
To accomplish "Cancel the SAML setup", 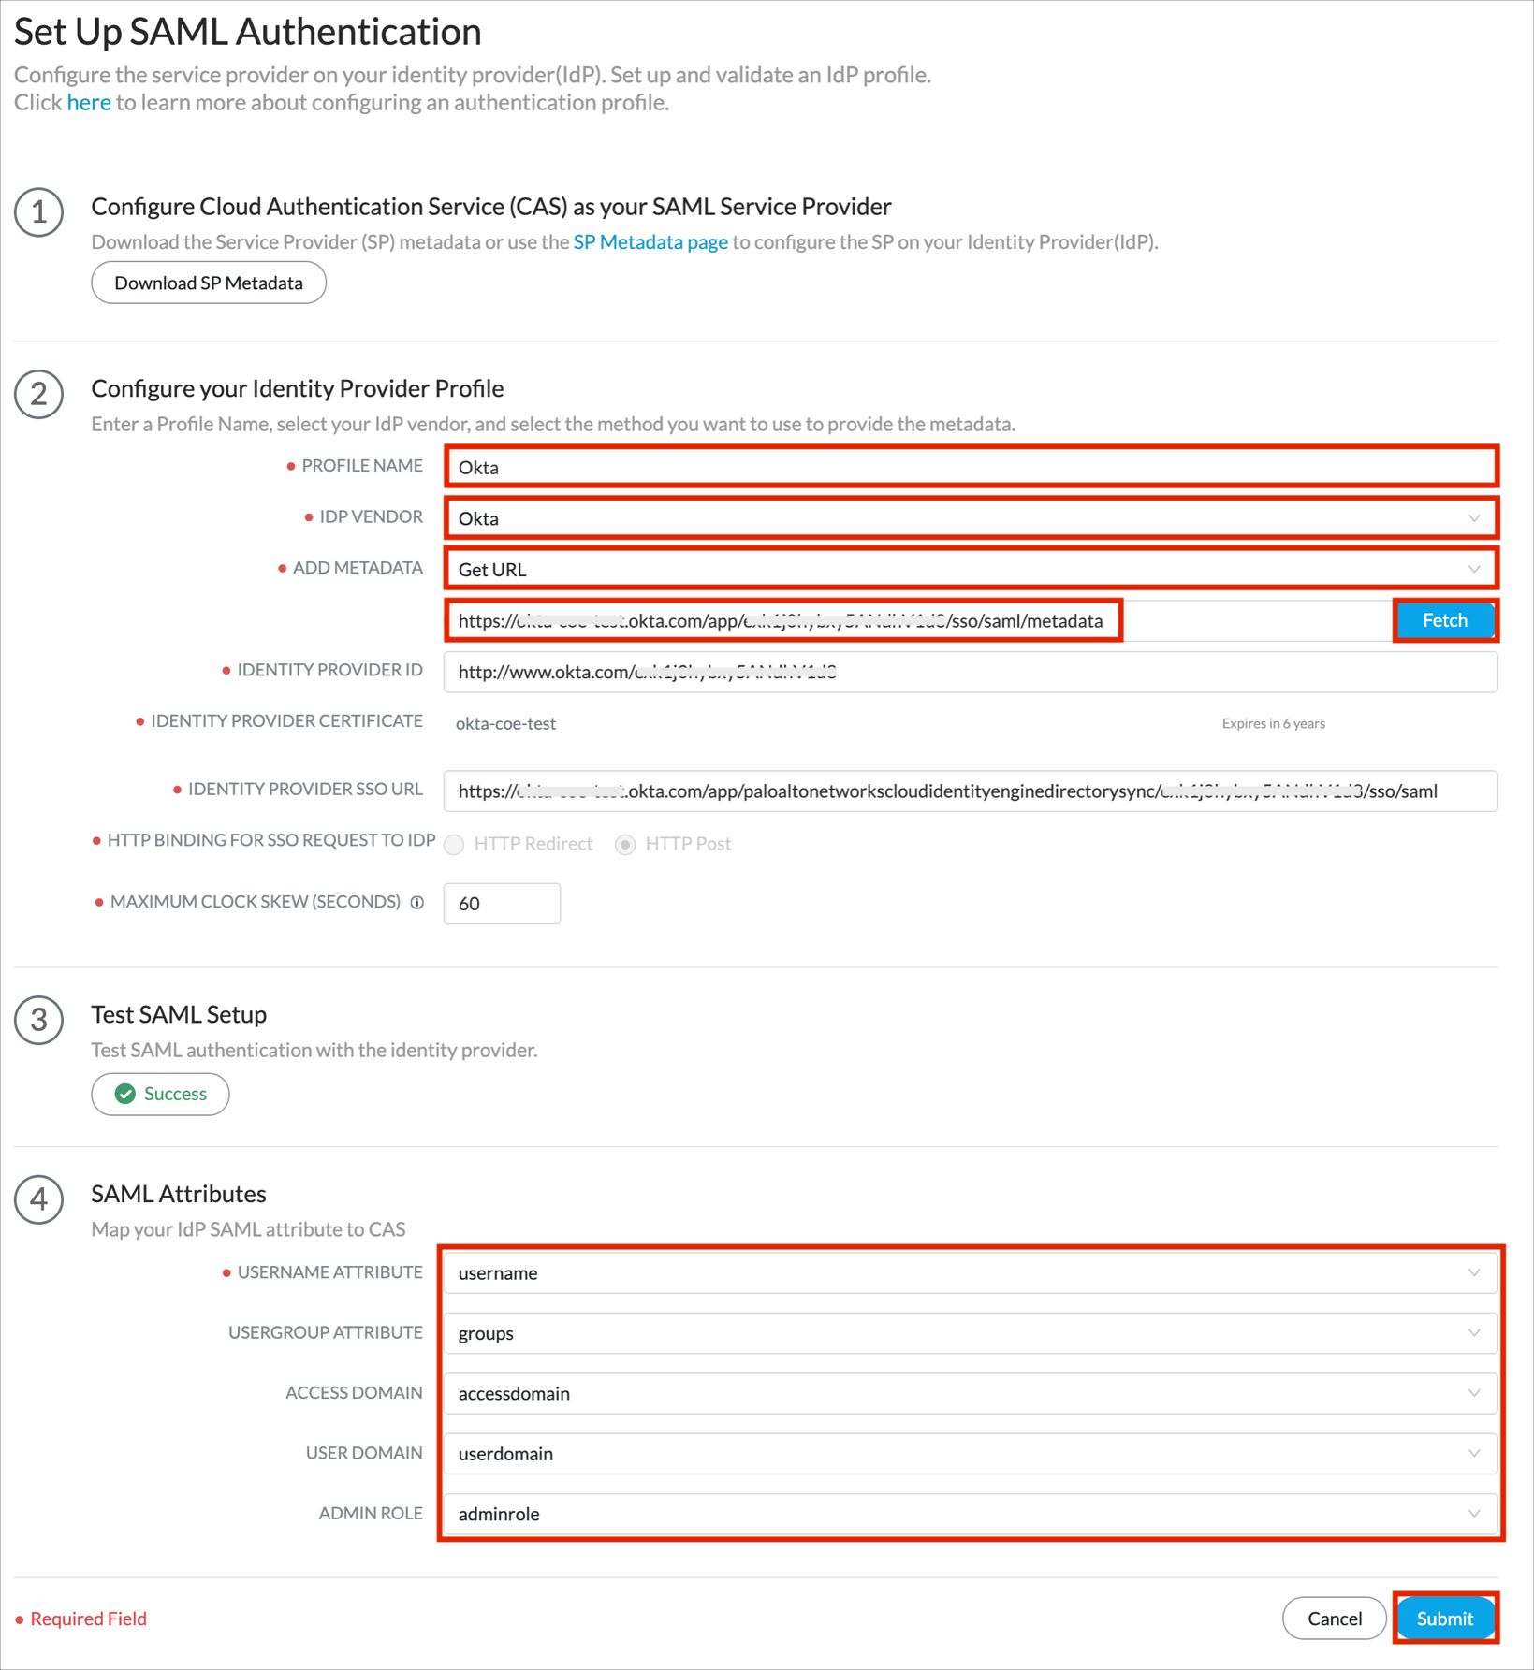I will tap(1334, 1619).
